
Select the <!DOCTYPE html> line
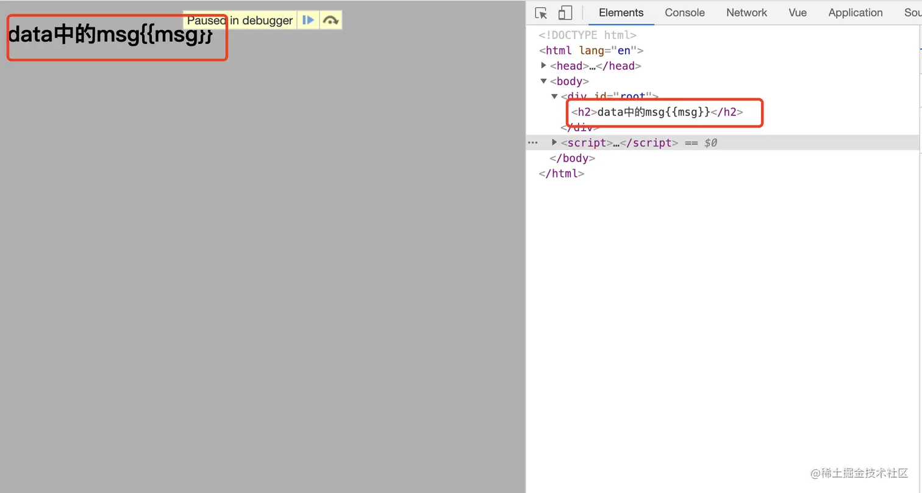[588, 35]
